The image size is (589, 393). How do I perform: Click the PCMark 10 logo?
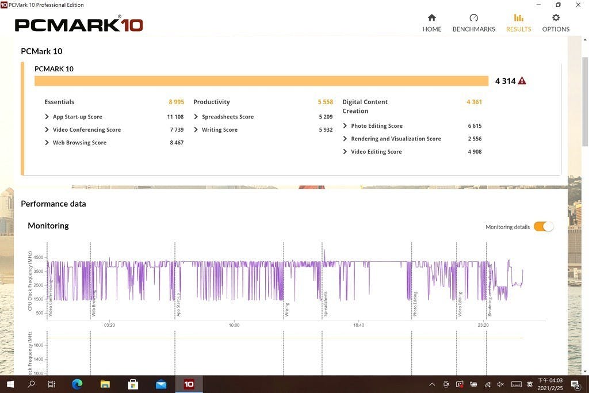[79, 25]
